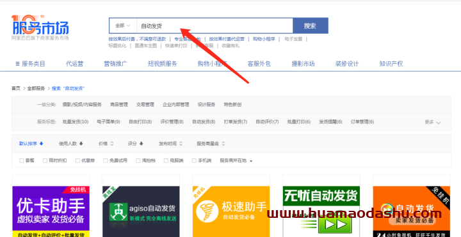The height and width of the screenshot is (237, 461).
Task: Expand 更多 service tags
Action: 432,122
